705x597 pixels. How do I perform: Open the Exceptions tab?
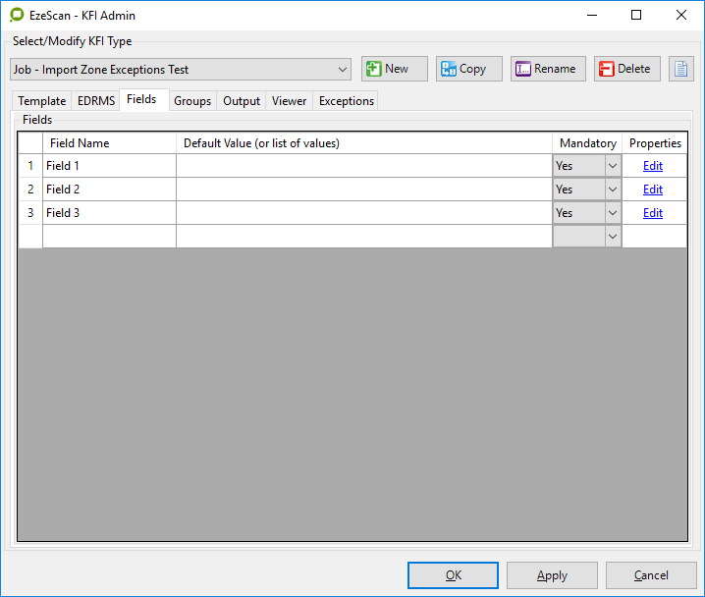(x=346, y=101)
